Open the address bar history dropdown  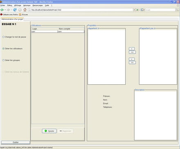tap(134, 10)
